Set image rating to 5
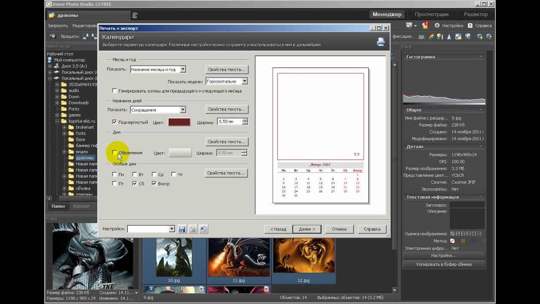This screenshot has height=304, width=540. [478, 233]
